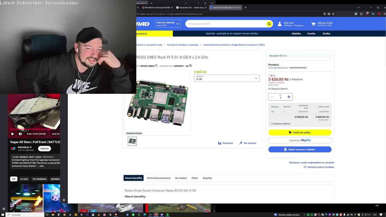The width and height of the screenshot is (386, 217).
Task: Open the Firefox hamburger application menu
Action: (x=384, y=14)
